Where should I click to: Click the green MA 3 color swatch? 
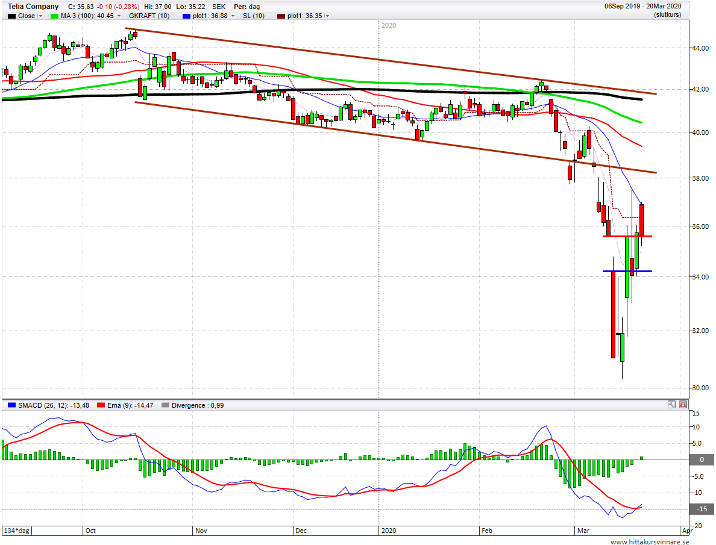(54, 16)
